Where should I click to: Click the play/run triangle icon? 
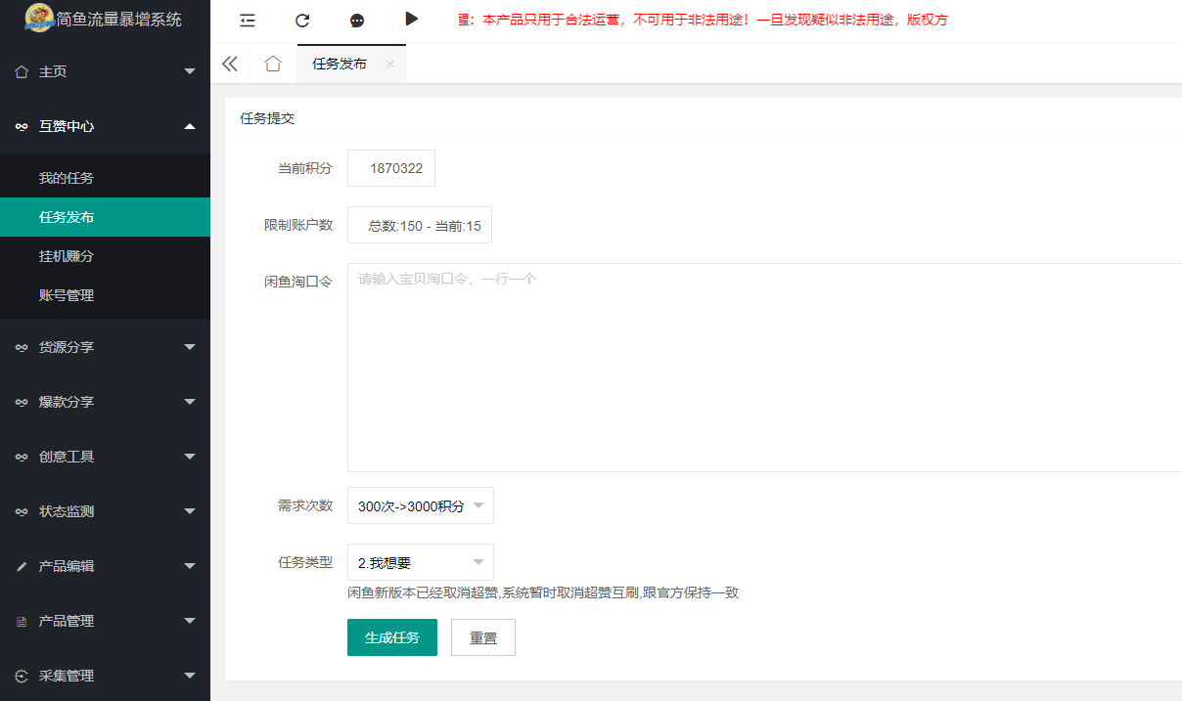[x=411, y=19]
